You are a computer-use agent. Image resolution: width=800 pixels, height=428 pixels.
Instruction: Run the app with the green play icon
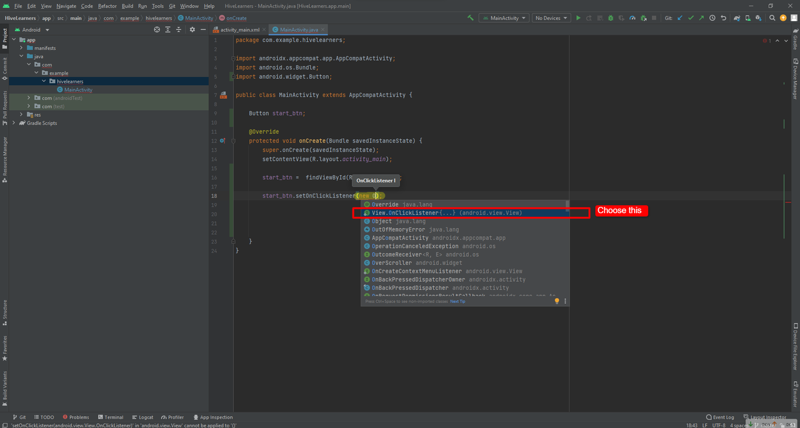[x=578, y=18]
